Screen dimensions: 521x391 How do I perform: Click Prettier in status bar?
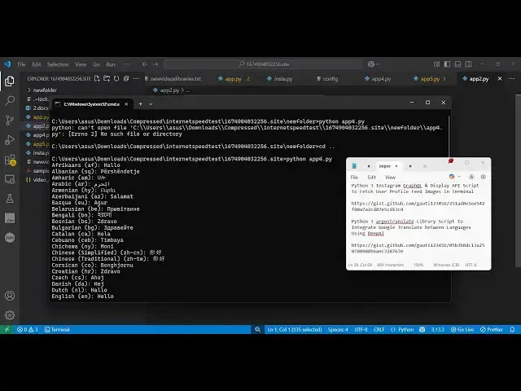[x=492, y=329]
